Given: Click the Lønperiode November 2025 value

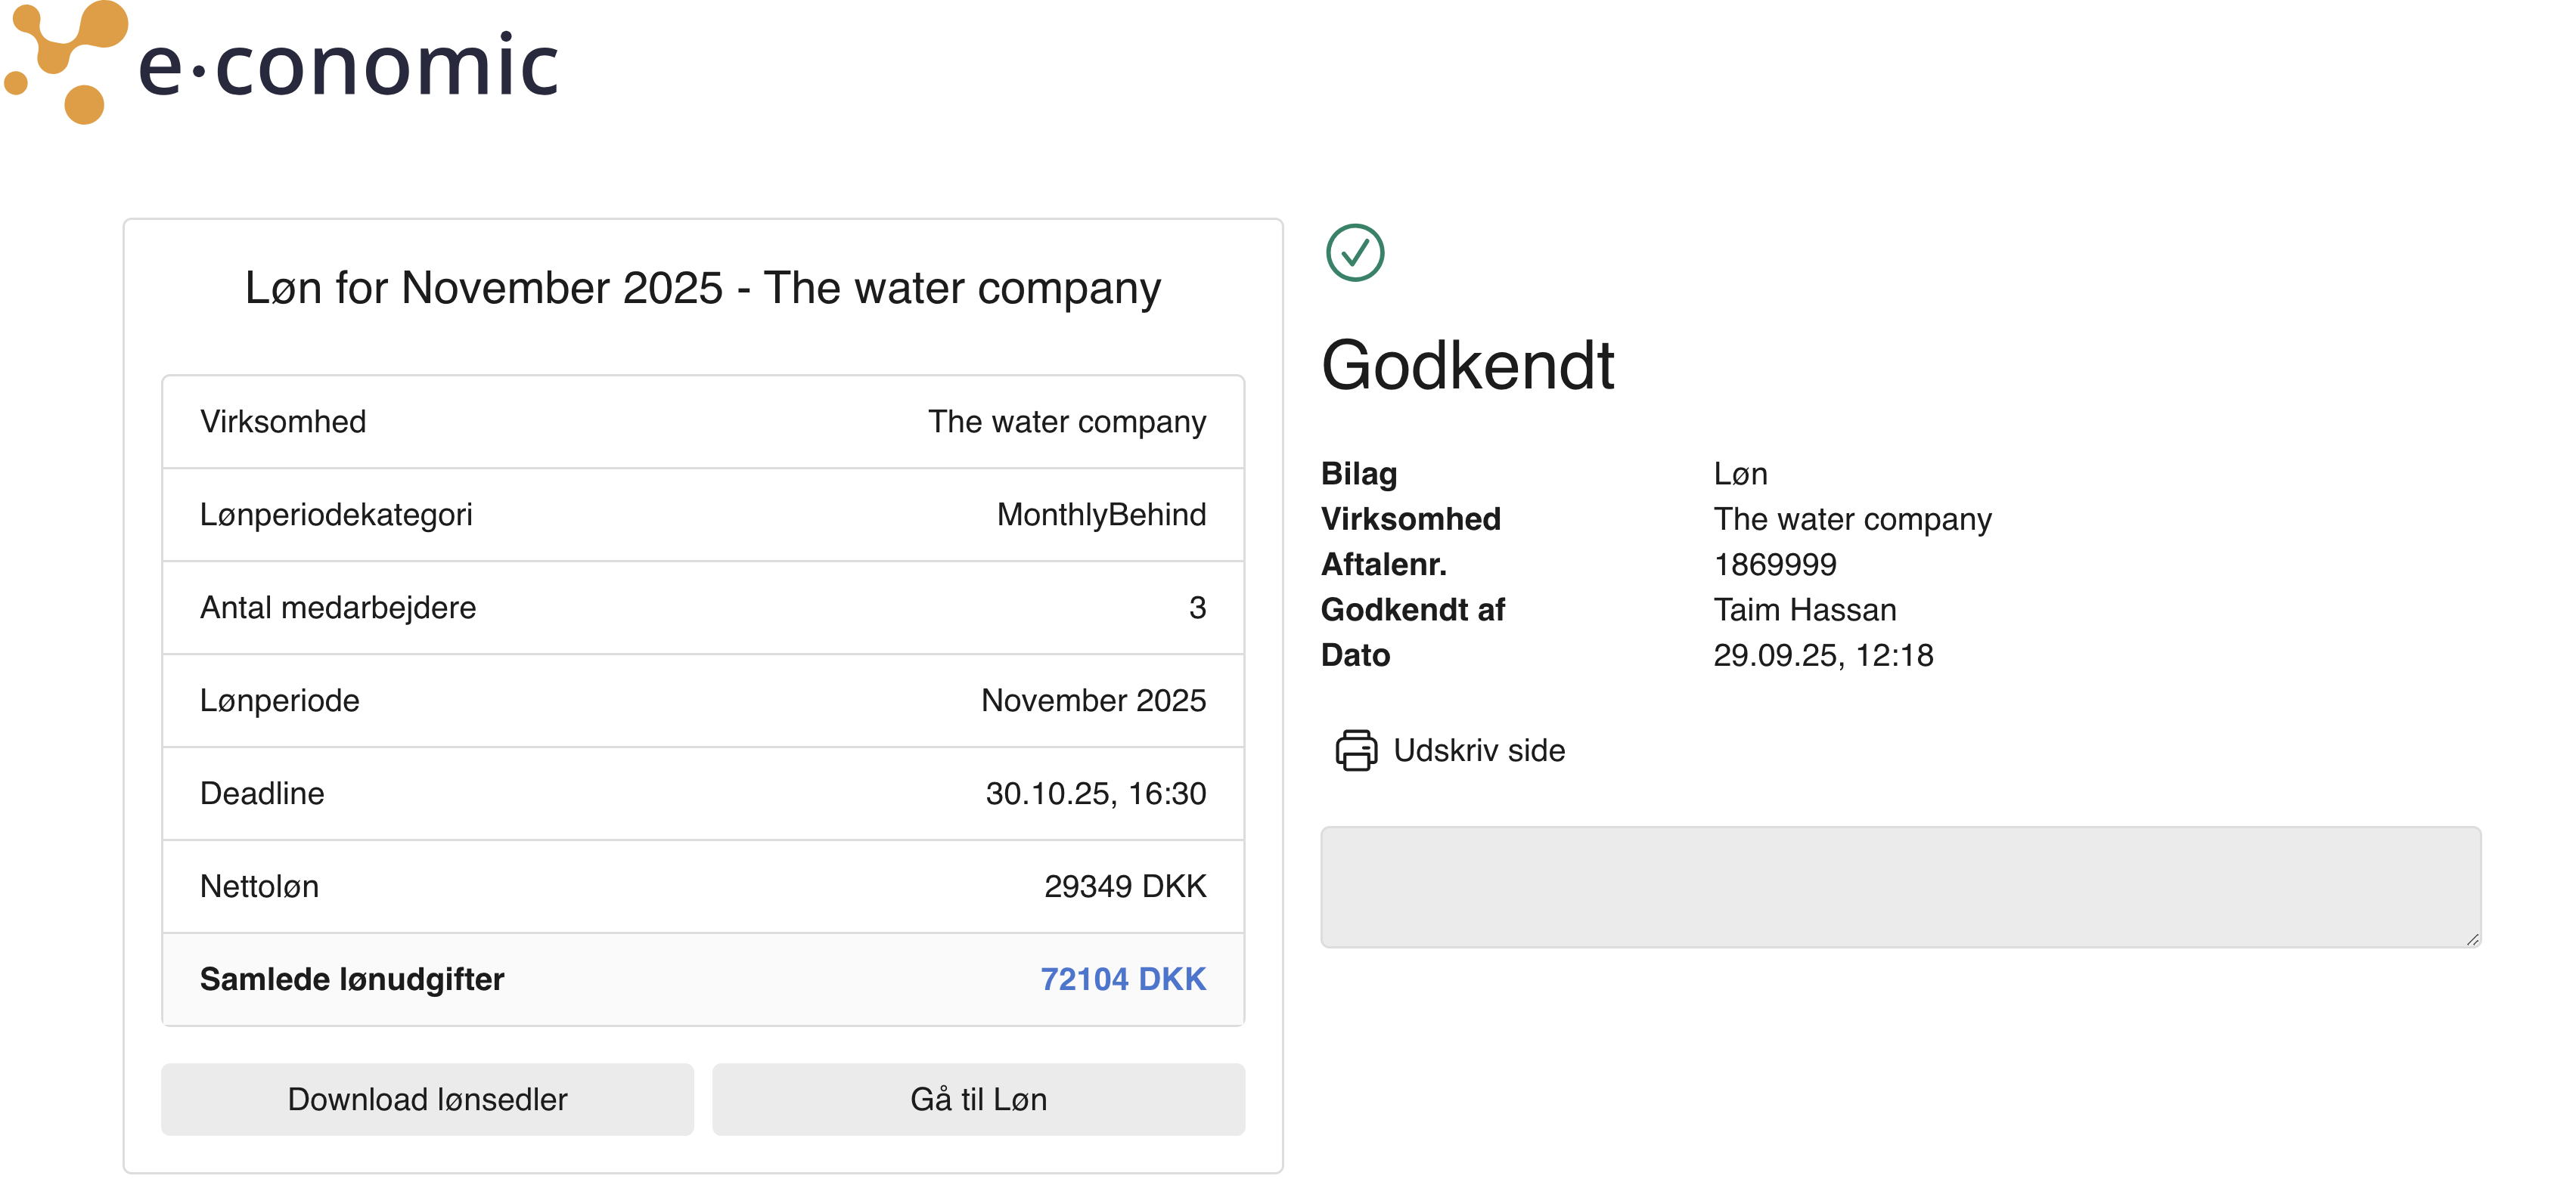Looking at the screenshot, I should click(1092, 701).
